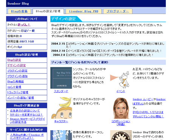The image size is (170, 140).
Task: Click the 2004.2.8 news entry
Action: tap(103, 55)
